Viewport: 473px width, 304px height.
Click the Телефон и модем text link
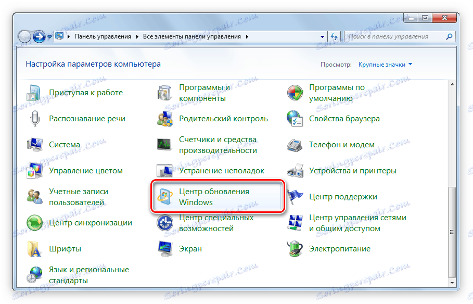(342, 145)
